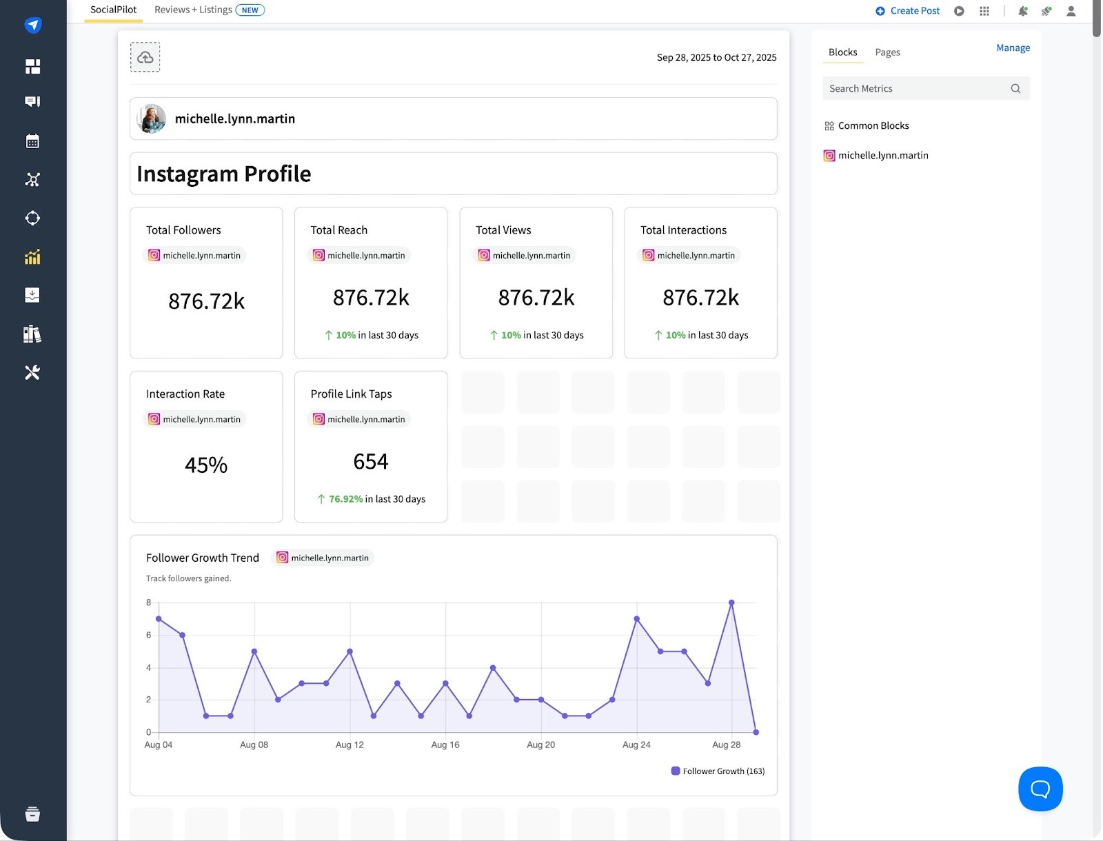
Task: Toggle the Follower Growth legend item
Action: coord(718,771)
